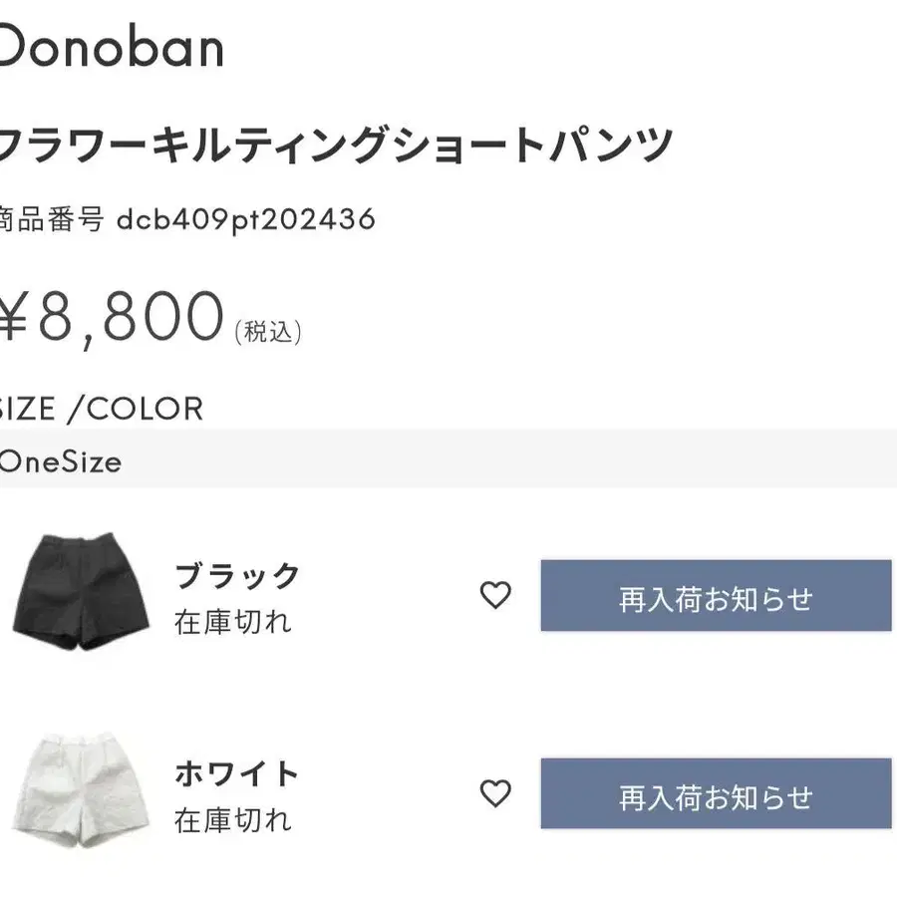Select the ブラック color name
The image size is (897, 897).
(x=237, y=576)
